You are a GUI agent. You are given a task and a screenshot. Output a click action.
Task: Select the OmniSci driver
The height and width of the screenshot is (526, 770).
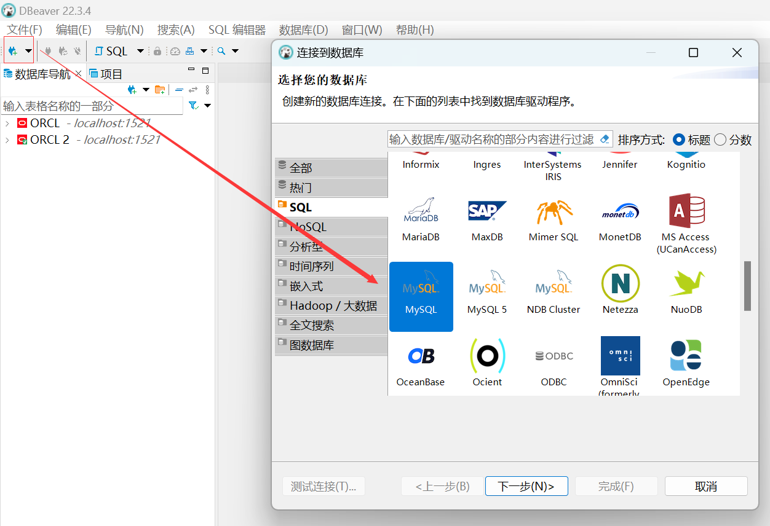tap(620, 366)
